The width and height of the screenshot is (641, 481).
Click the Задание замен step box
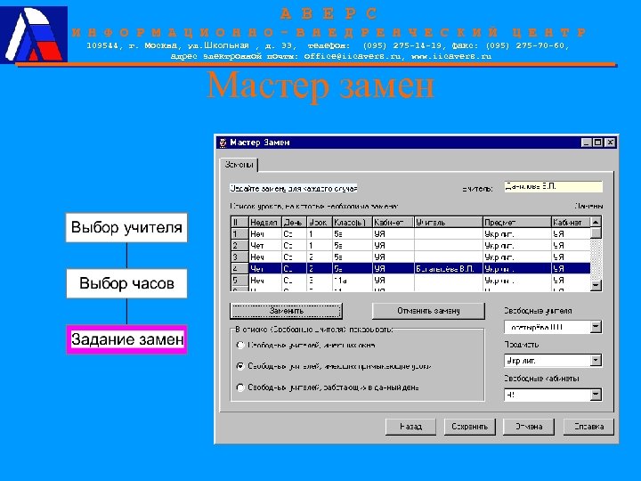126,339
